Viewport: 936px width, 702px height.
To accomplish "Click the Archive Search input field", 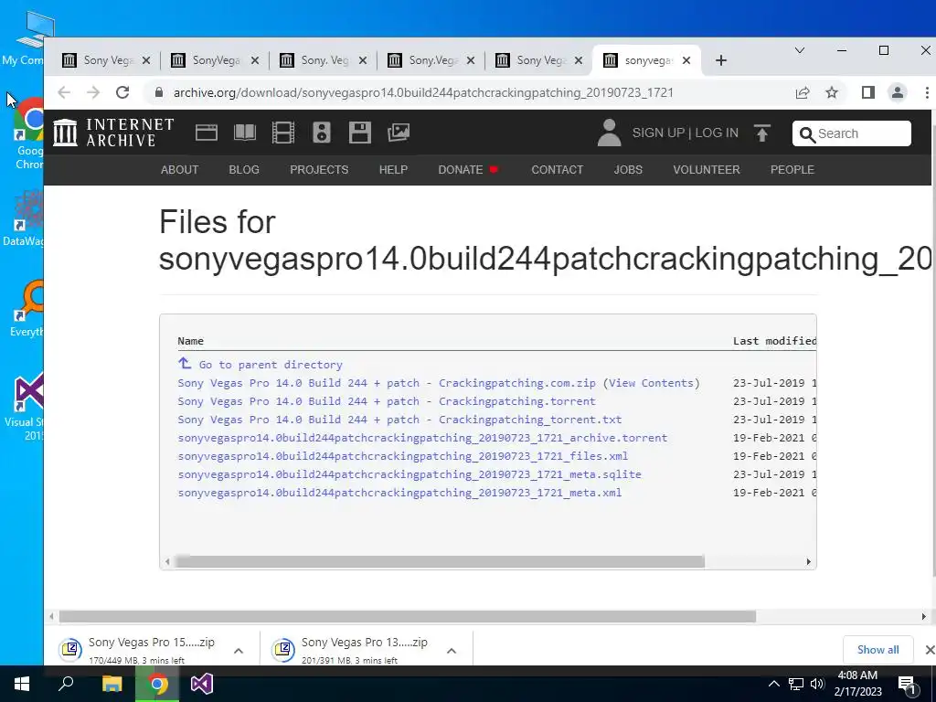I will point(851,133).
